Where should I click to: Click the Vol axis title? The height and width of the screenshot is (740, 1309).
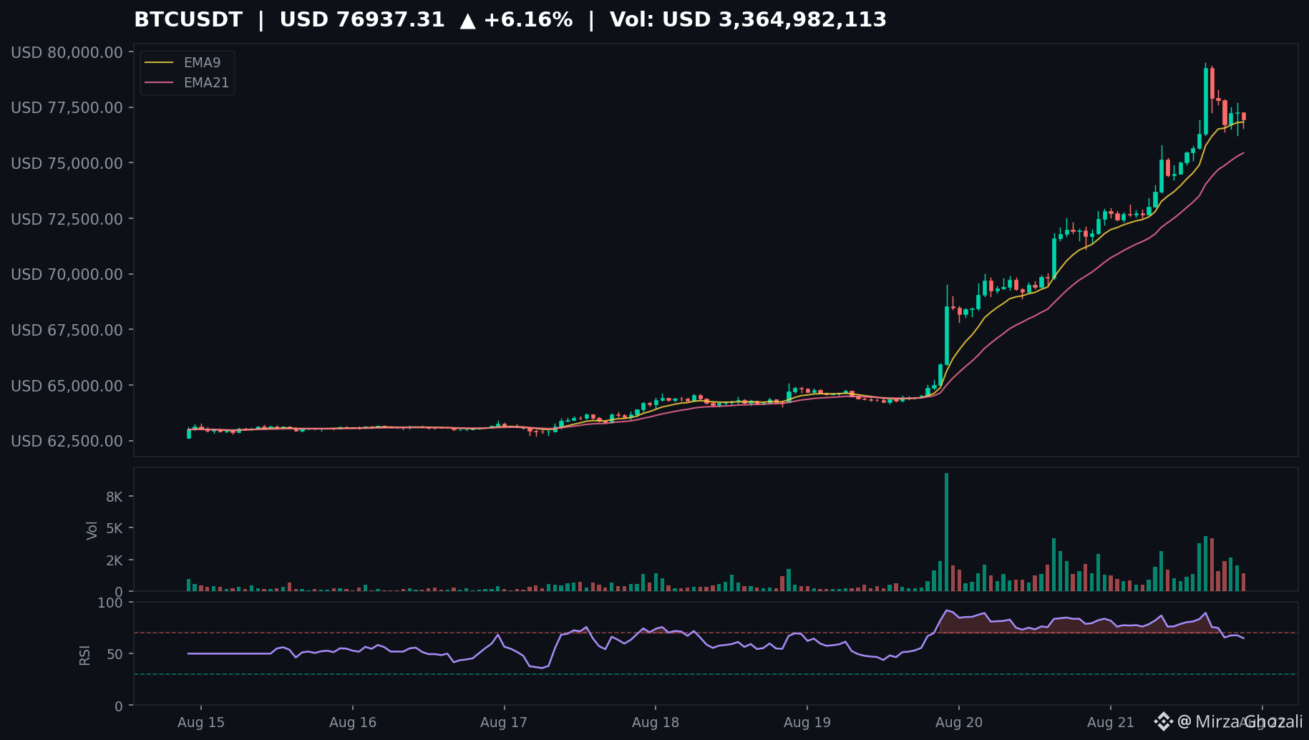click(92, 530)
